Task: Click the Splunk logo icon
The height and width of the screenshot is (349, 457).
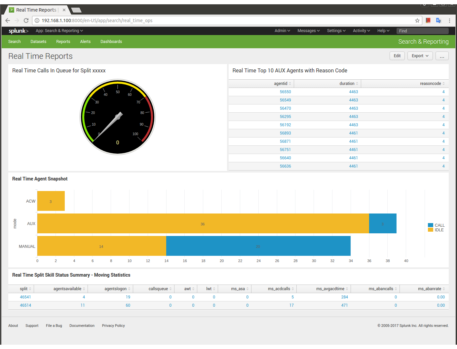Action: click(x=19, y=31)
